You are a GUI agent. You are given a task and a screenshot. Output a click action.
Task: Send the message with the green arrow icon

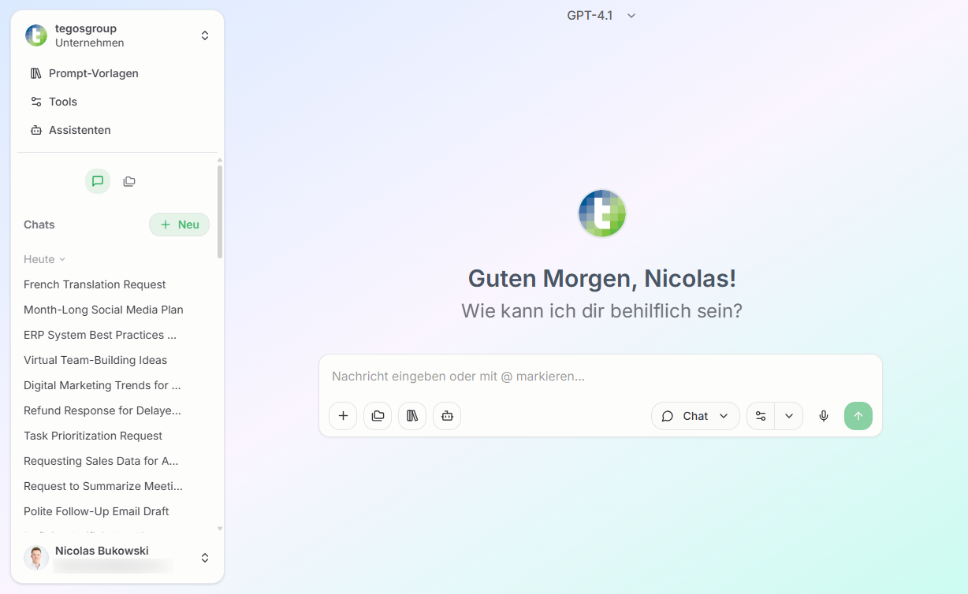tap(858, 416)
